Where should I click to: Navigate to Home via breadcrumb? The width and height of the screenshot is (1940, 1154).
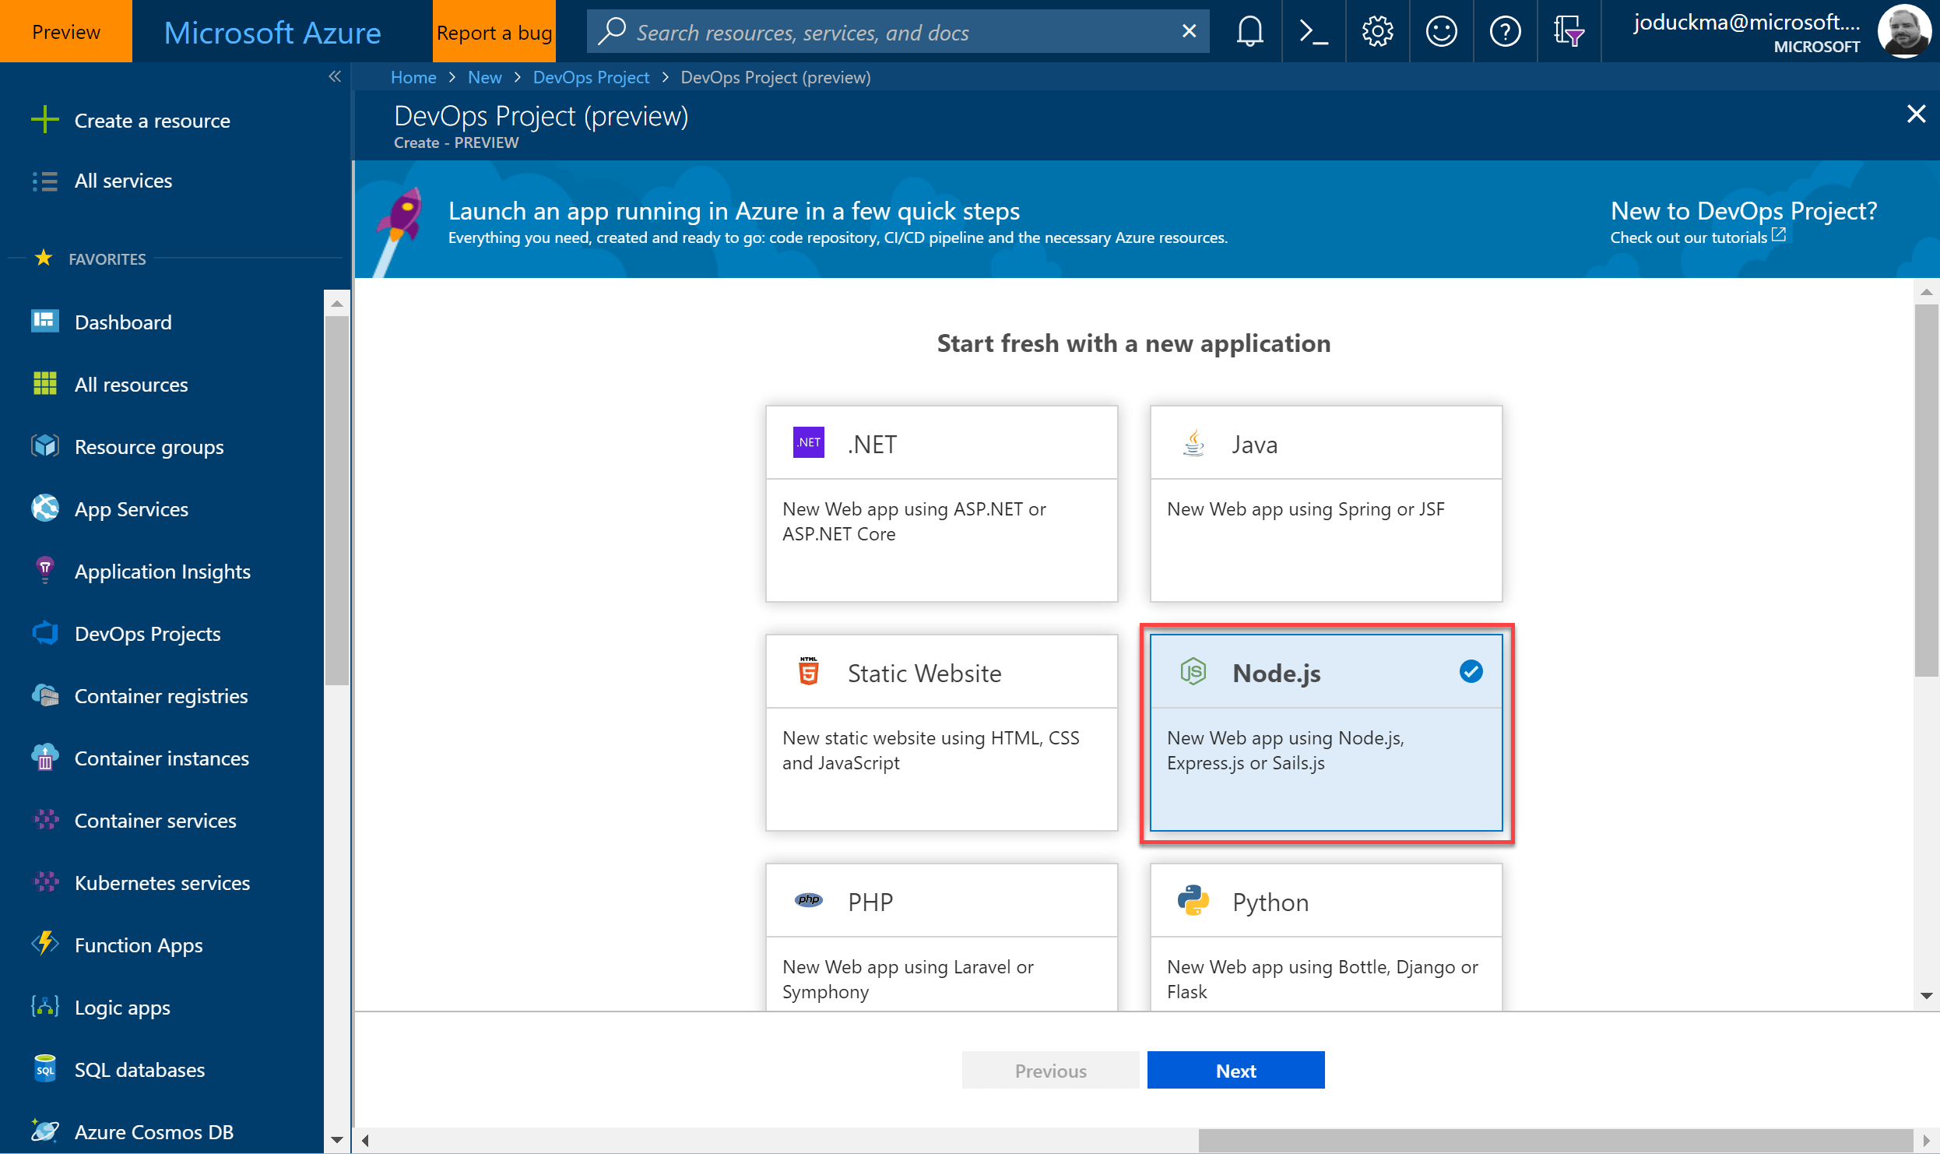coord(413,77)
